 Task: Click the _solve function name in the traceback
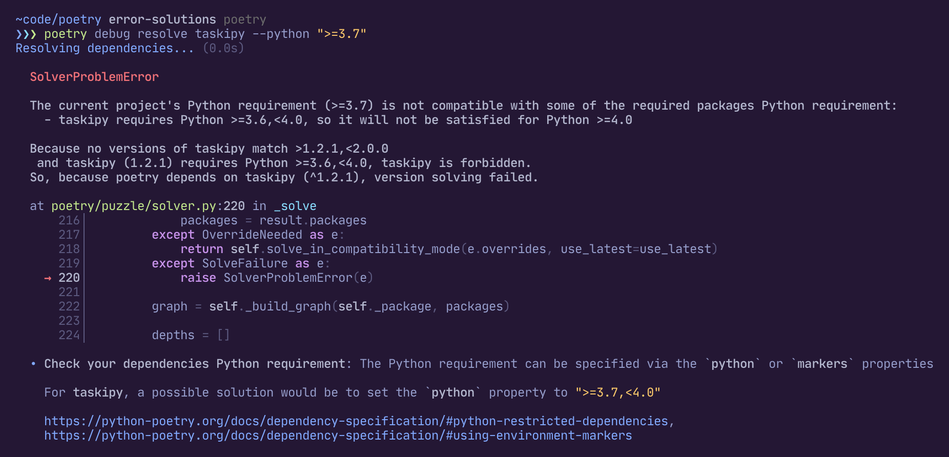295,206
